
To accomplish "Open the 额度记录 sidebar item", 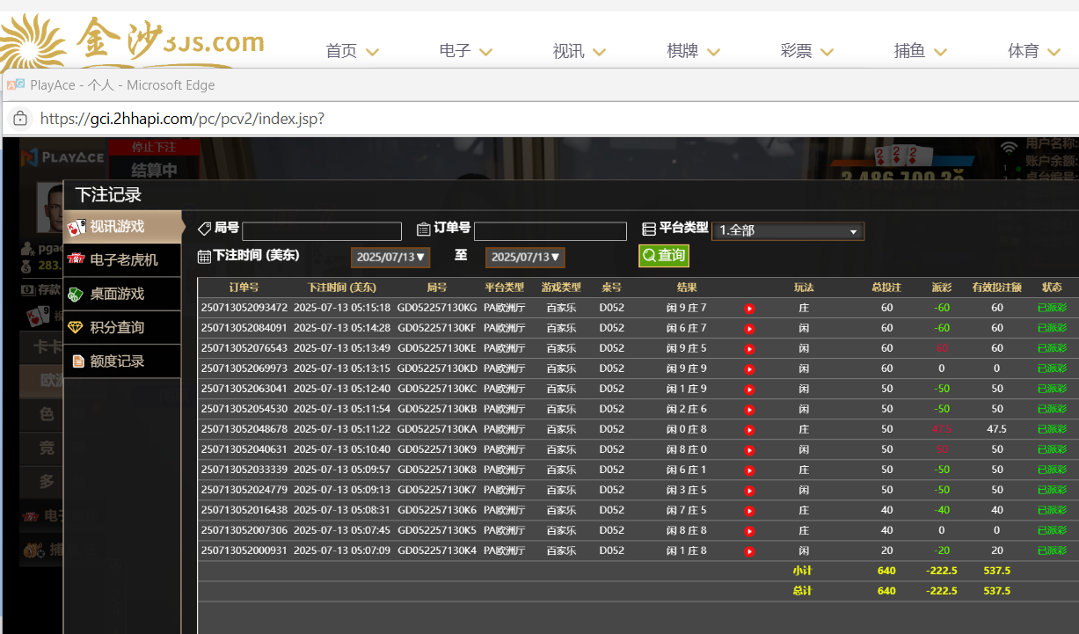I will click(122, 361).
